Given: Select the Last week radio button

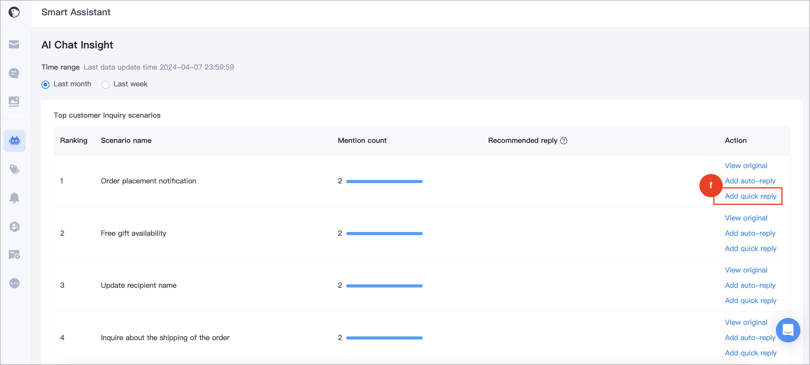Looking at the screenshot, I should 106,84.
